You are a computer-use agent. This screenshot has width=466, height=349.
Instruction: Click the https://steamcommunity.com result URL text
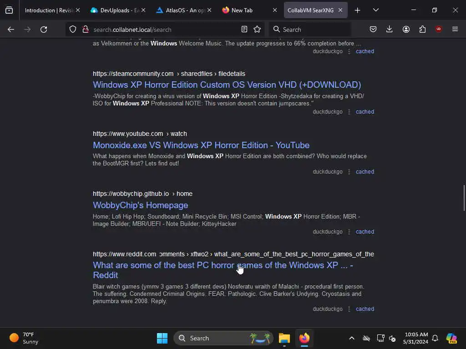(x=169, y=74)
